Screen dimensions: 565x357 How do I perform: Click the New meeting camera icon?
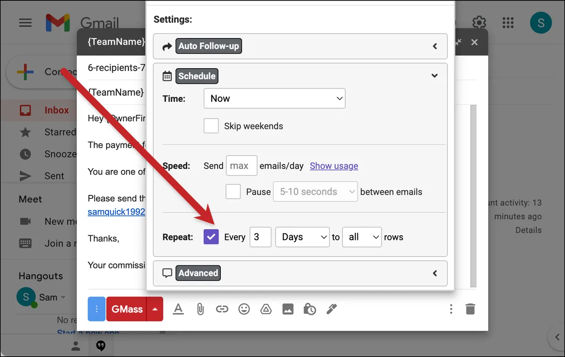coord(25,221)
